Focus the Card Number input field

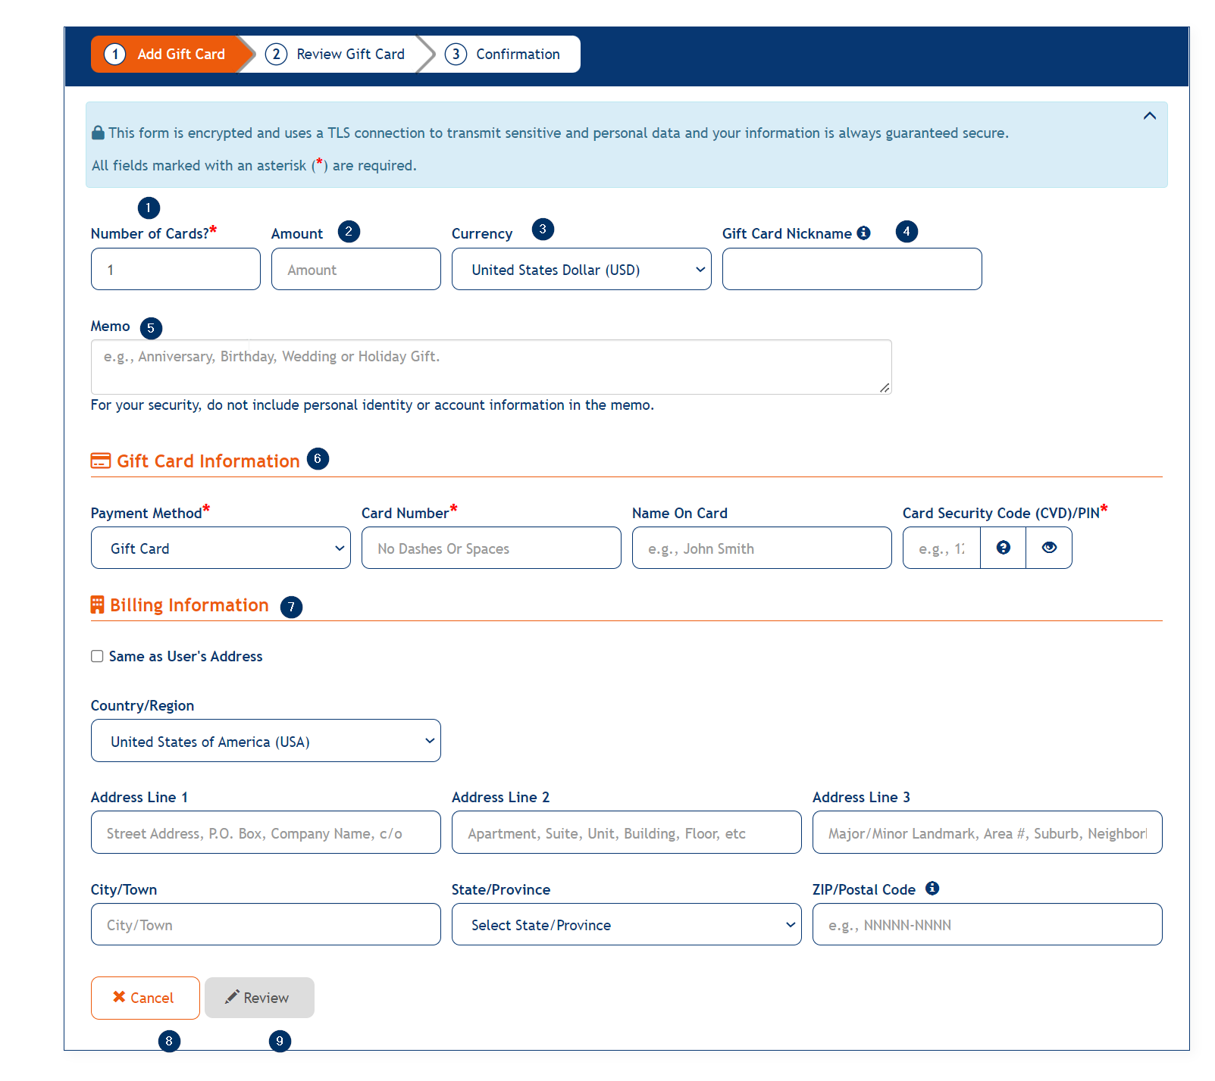pos(491,548)
